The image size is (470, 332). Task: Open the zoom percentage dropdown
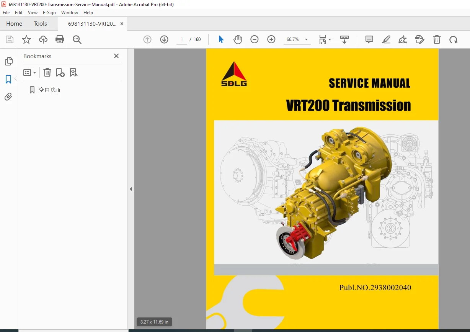click(306, 39)
